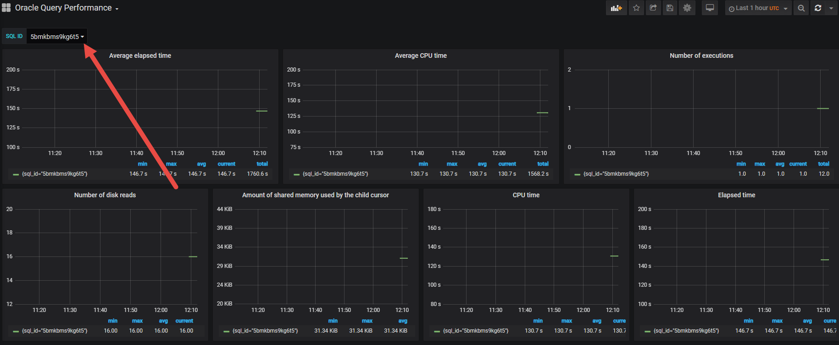Open Number of executions panel title
This screenshot has height=345, width=839.
(701, 56)
